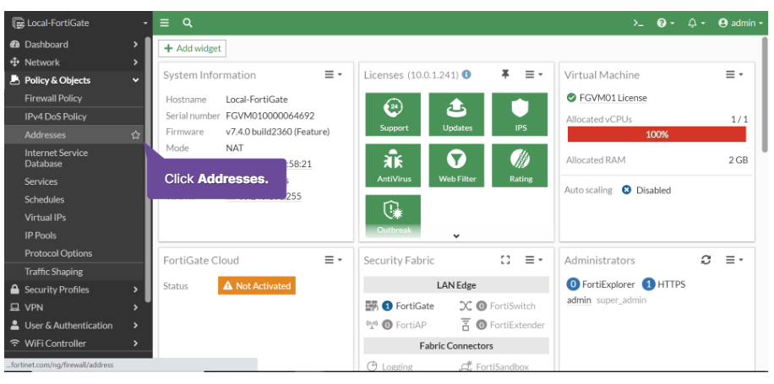The width and height of the screenshot is (774, 384).
Task: Click the Rating license tile
Action: [520, 165]
